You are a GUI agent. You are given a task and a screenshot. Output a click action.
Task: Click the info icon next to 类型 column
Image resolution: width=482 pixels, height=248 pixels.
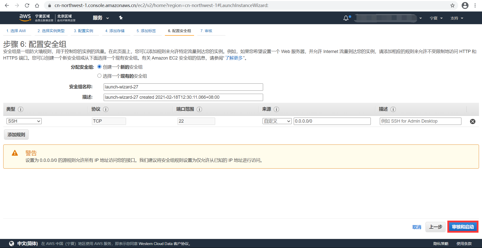(21, 109)
